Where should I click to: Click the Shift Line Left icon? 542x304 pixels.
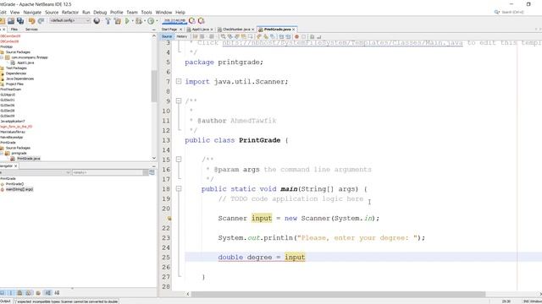pyautogui.click(x=281, y=36)
